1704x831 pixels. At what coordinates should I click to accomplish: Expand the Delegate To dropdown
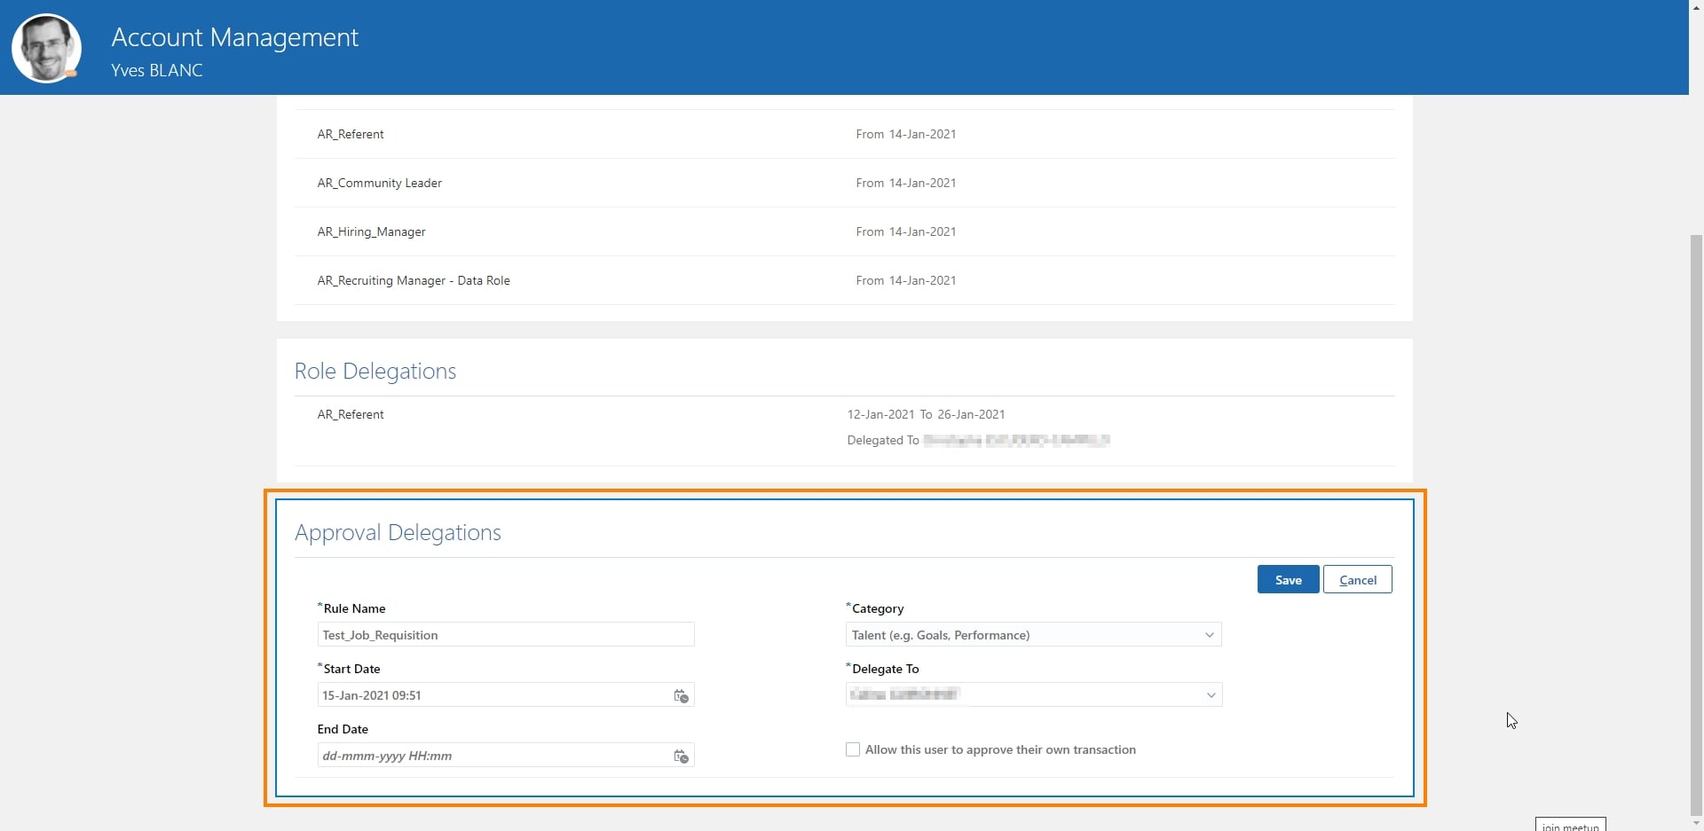(1211, 695)
